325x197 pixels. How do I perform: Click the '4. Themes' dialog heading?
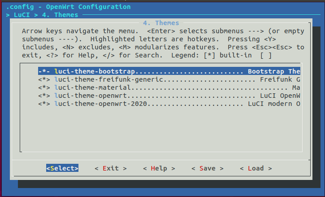[x=161, y=23]
